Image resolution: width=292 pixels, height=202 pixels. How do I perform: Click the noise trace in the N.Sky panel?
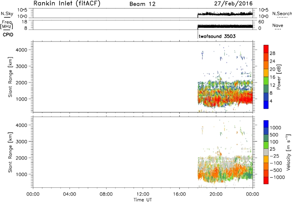pos(225,14)
